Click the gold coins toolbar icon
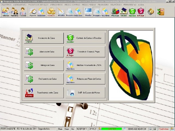 [151, 11]
